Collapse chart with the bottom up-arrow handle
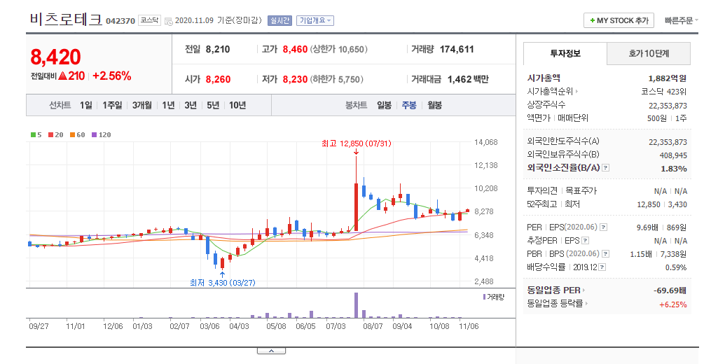 pyautogui.click(x=271, y=351)
